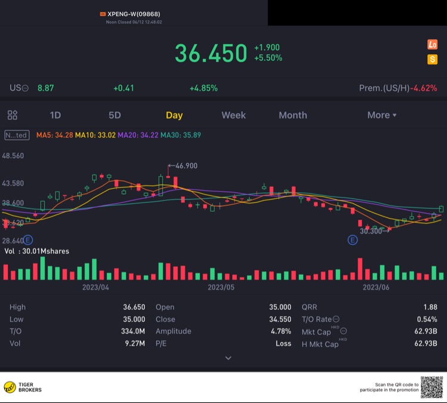Tap the Tiger Brokers logo
This screenshot has height=403, width=447.
(x=23, y=387)
